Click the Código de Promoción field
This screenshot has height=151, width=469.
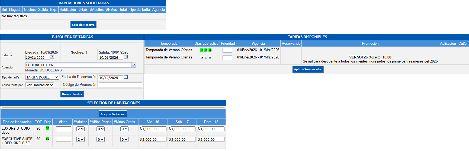click(x=120, y=85)
